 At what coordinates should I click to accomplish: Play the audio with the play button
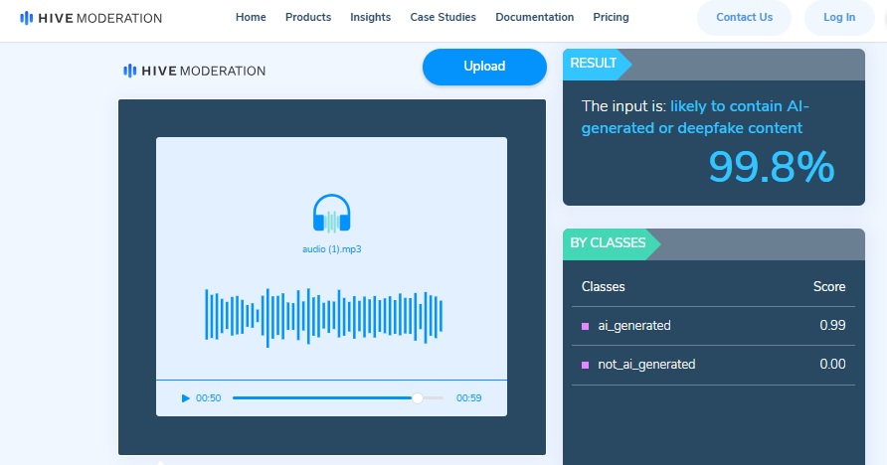[x=185, y=398]
